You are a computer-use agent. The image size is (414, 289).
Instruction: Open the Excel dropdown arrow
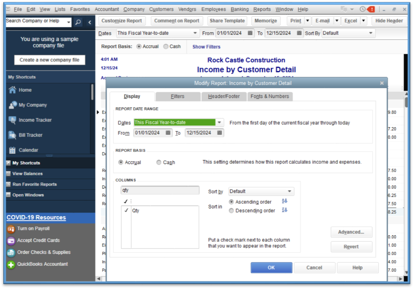point(363,21)
